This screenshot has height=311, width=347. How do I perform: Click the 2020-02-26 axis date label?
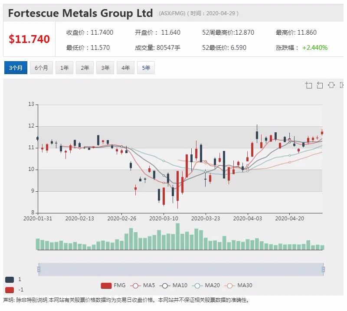tap(122, 219)
